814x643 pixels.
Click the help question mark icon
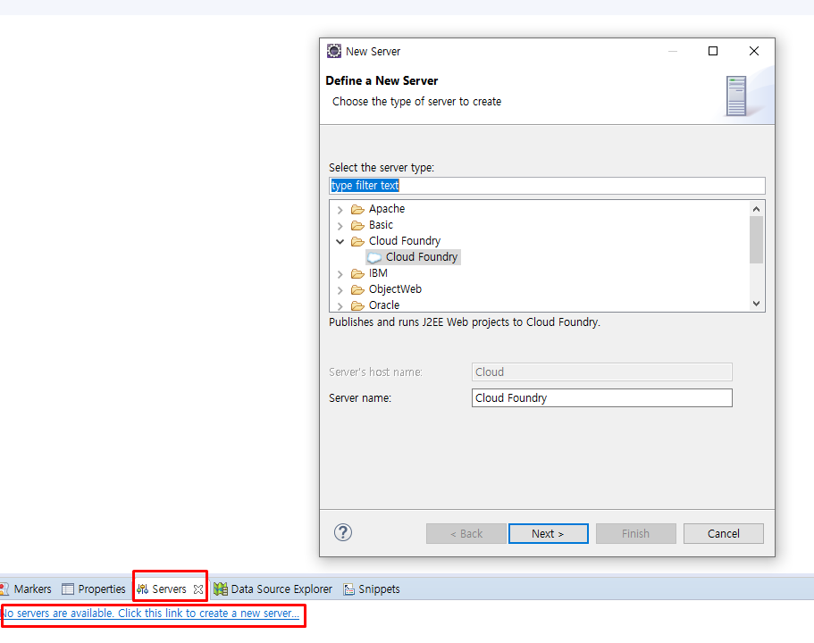coord(343,532)
